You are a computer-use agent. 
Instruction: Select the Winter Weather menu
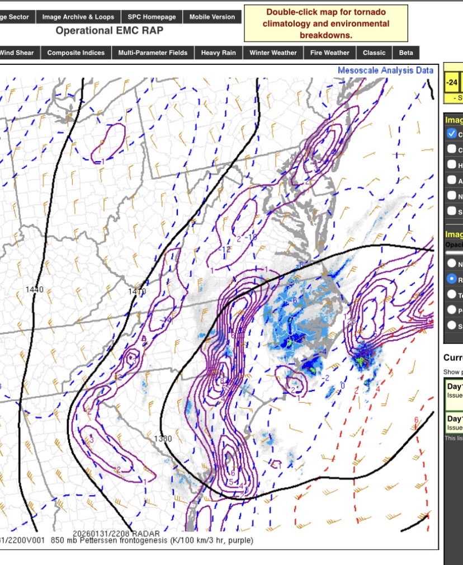[x=273, y=53]
